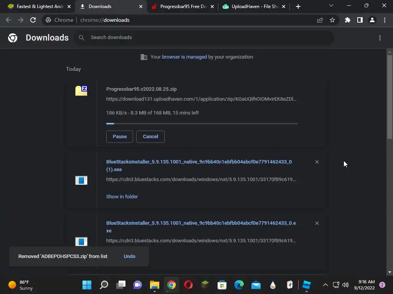Click the page vertical scrollbar thumb

[390, 97]
